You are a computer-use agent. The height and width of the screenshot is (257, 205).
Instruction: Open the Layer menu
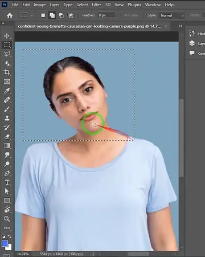click(55, 5)
